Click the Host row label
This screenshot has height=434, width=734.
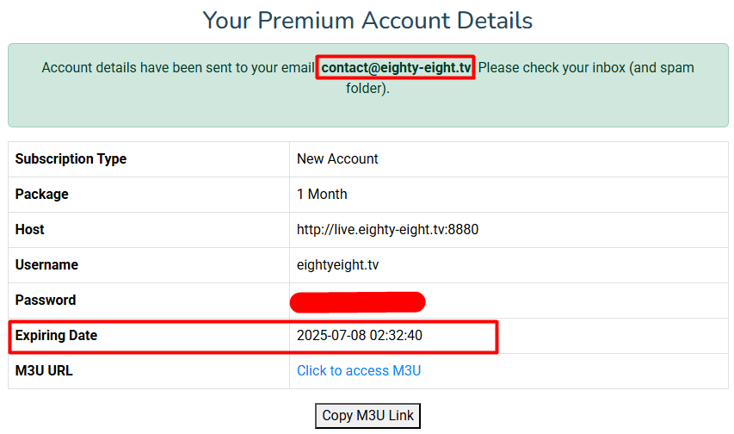click(x=29, y=230)
